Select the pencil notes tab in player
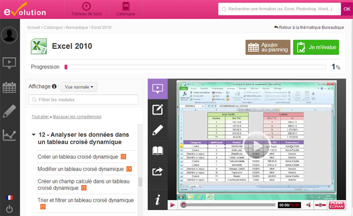The height and width of the screenshot is (216, 353). coord(157,130)
